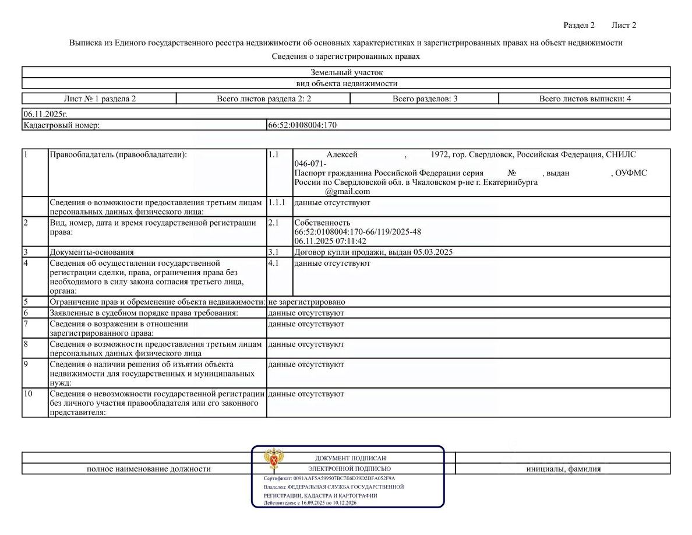
Task: Click 'полное наименование должности' footer cell
Action: click(149, 469)
